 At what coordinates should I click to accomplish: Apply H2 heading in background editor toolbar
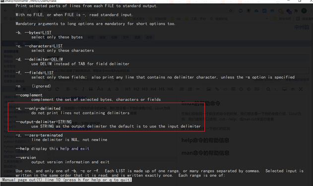click(x=136, y=89)
